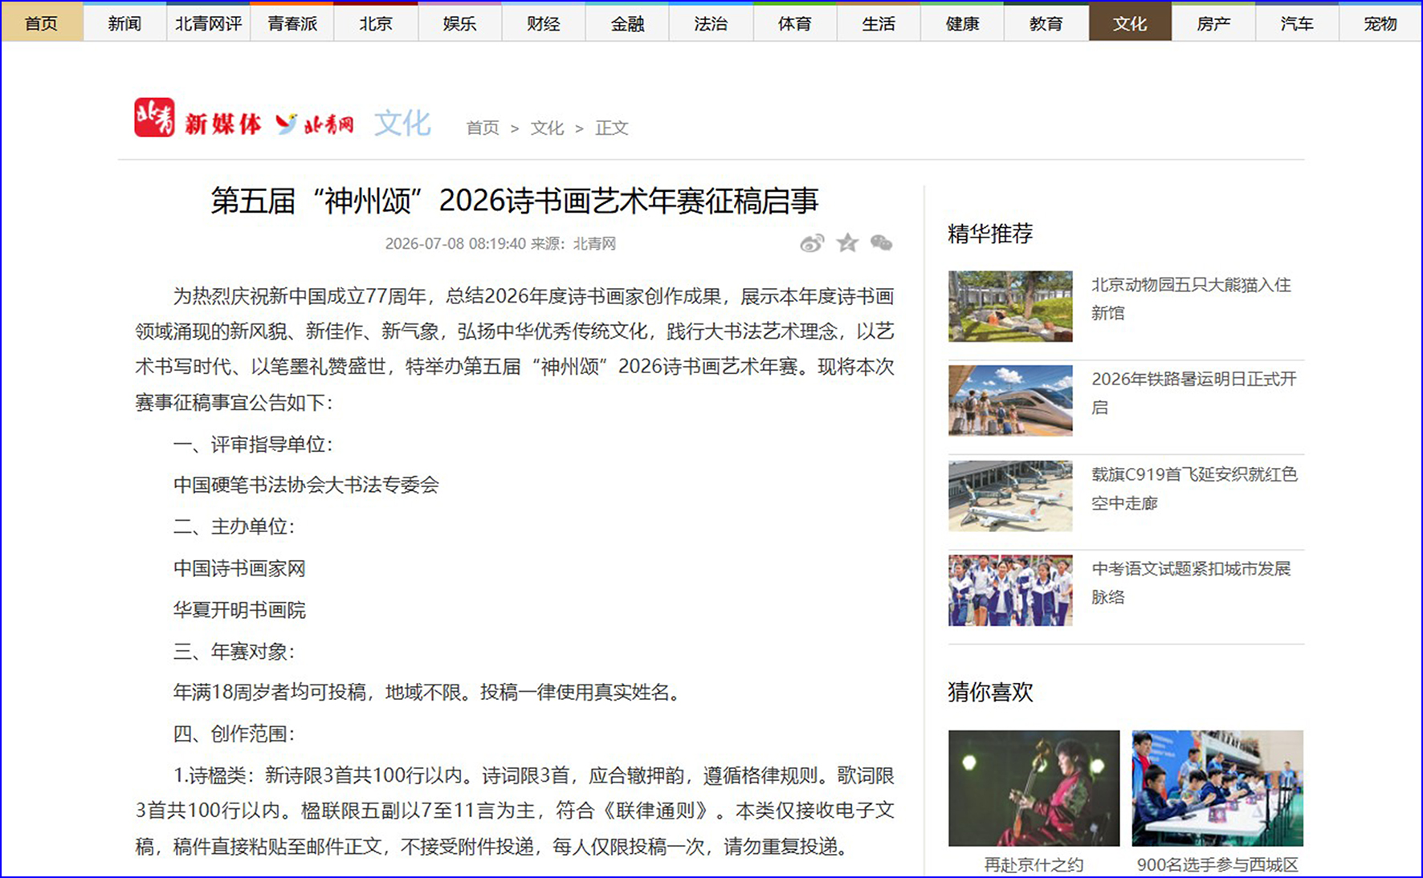Open the 法治 channel
This screenshot has width=1423, height=878.
[x=711, y=23]
